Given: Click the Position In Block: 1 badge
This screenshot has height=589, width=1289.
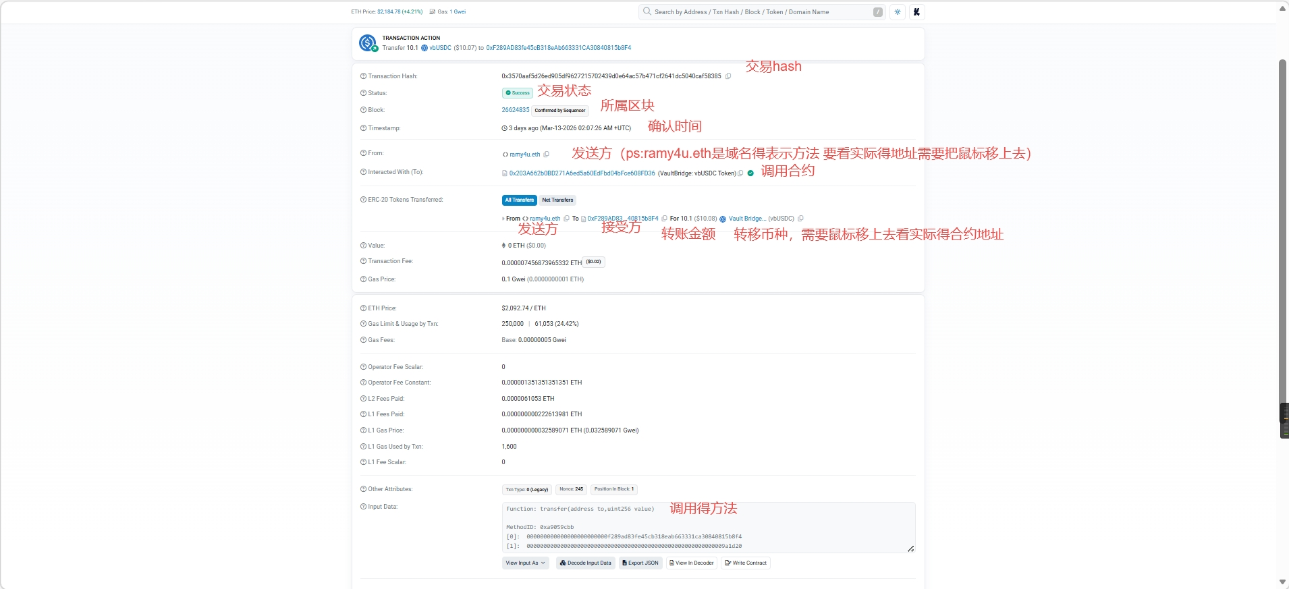Looking at the screenshot, I should click(x=614, y=489).
